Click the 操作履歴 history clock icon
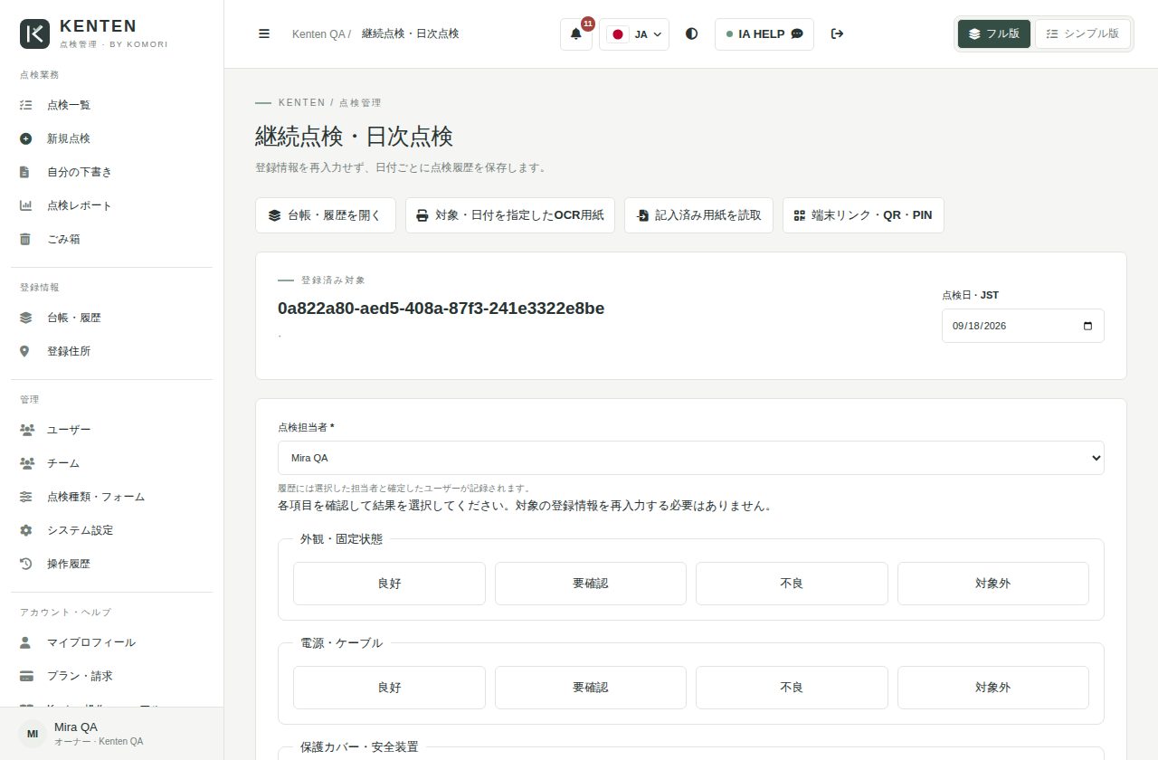The image size is (1158, 760). coord(25,564)
